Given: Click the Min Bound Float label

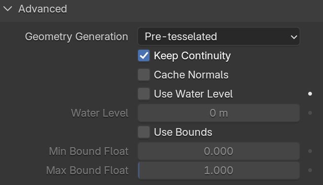Looking at the screenshot, I should point(89,151).
